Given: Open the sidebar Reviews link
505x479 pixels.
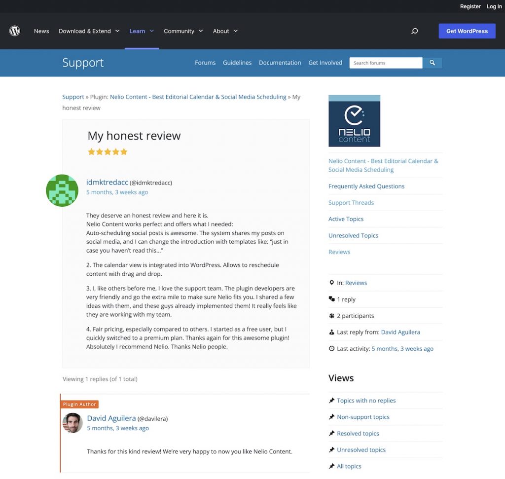Looking at the screenshot, I should 339,252.
